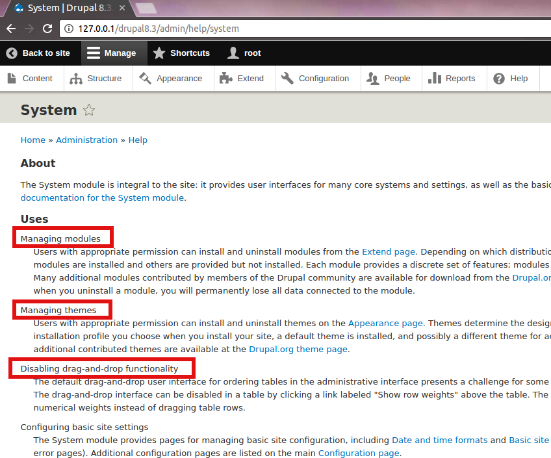Click the Structure hierarchy icon

coord(76,79)
